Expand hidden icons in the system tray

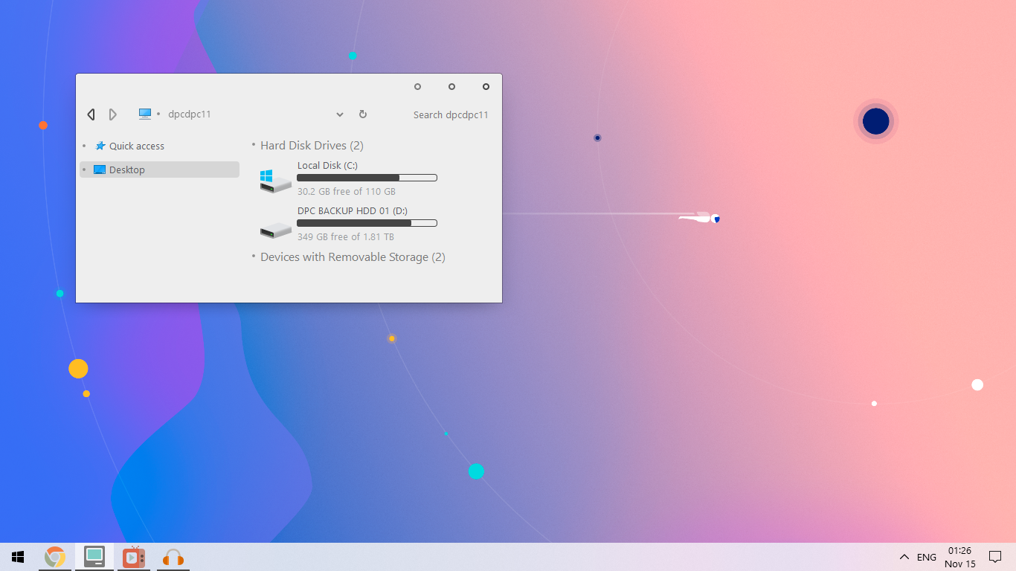(905, 556)
